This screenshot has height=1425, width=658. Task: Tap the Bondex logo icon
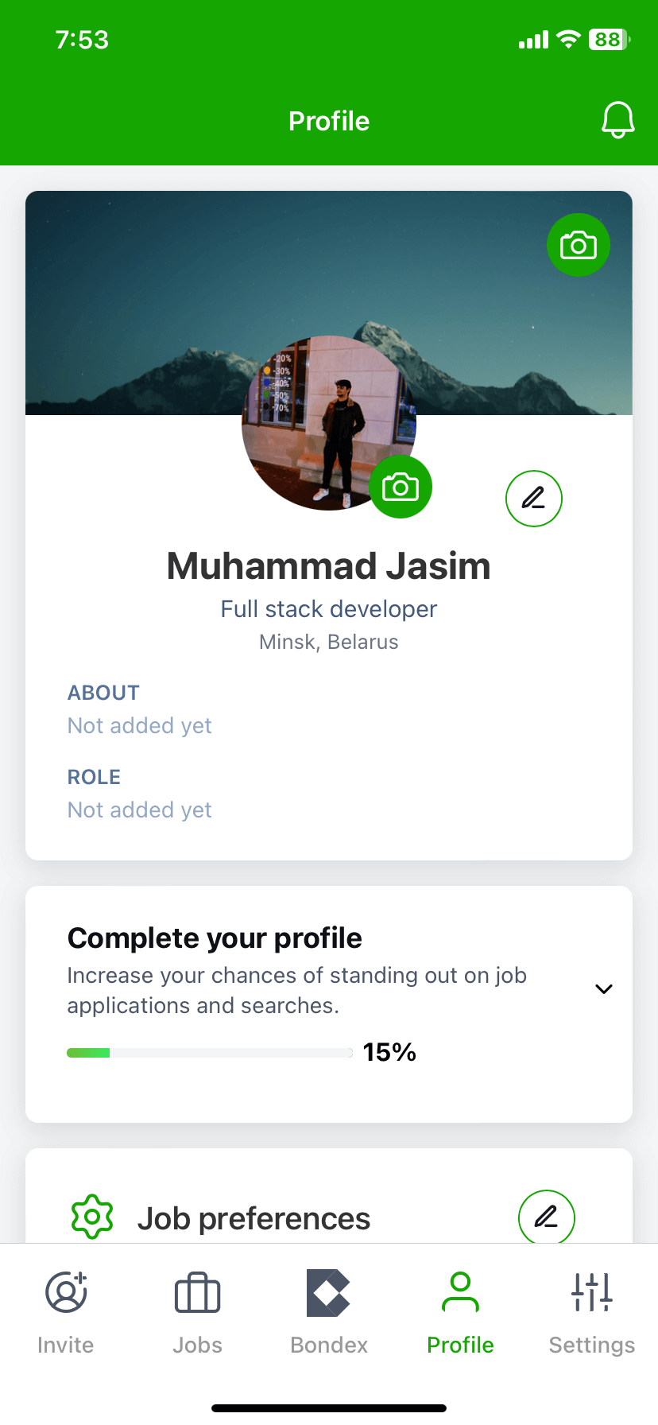tap(328, 1292)
